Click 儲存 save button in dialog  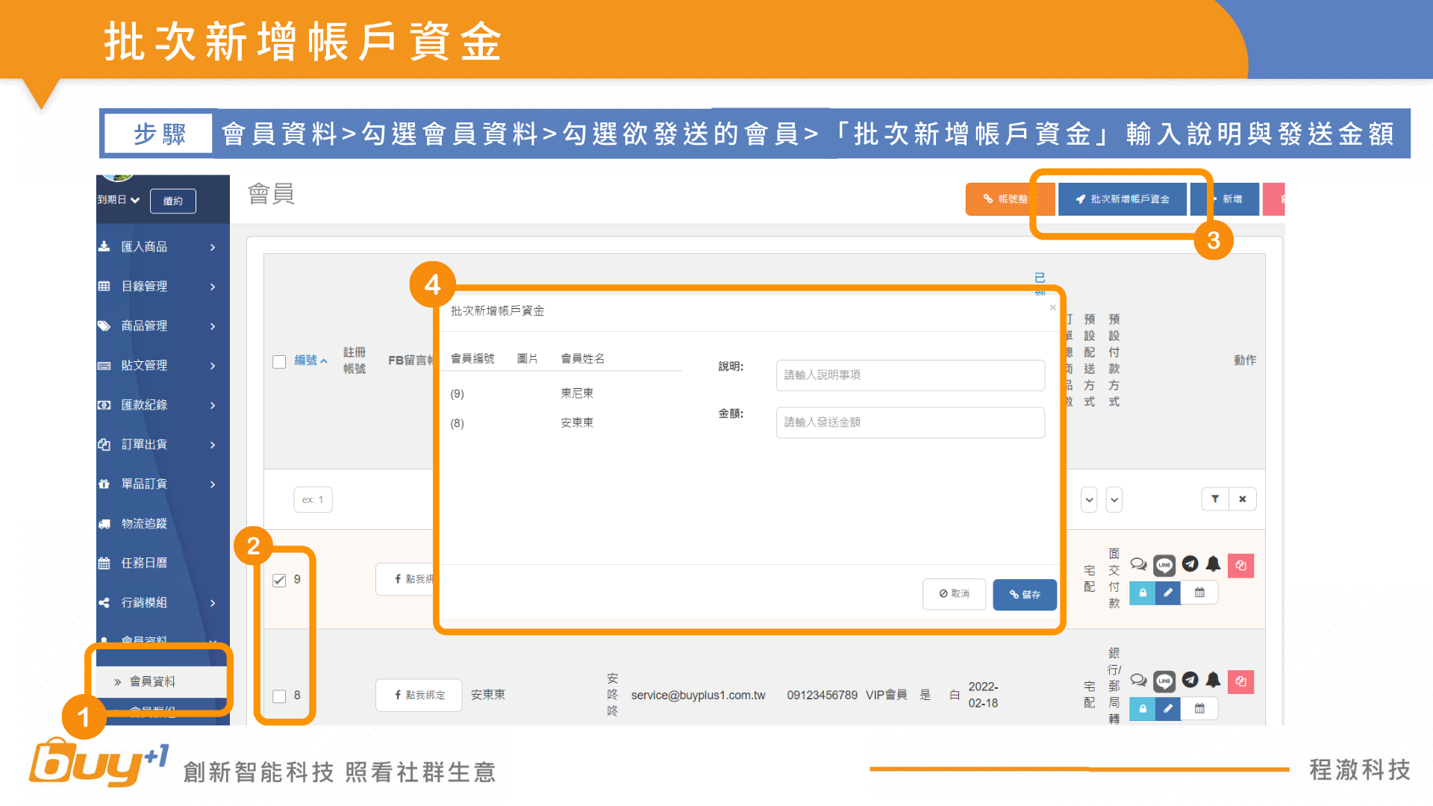pyautogui.click(x=1025, y=595)
